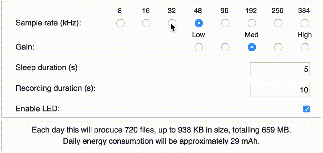
Task: Click the "Gain:" label text
Action: coord(25,47)
